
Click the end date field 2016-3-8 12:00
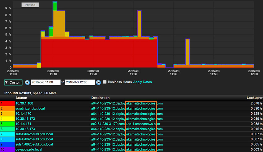[80, 82]
